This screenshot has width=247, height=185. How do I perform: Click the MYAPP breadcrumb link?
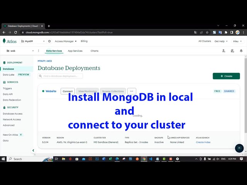(x=41, y=61)
